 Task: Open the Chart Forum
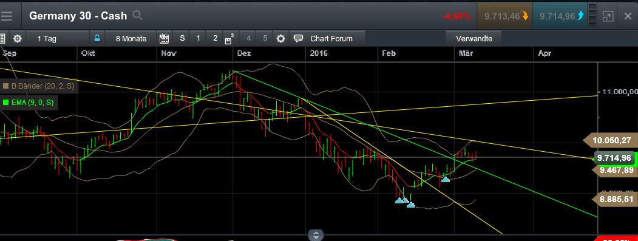pyautogui.click(x=328, y=39)
